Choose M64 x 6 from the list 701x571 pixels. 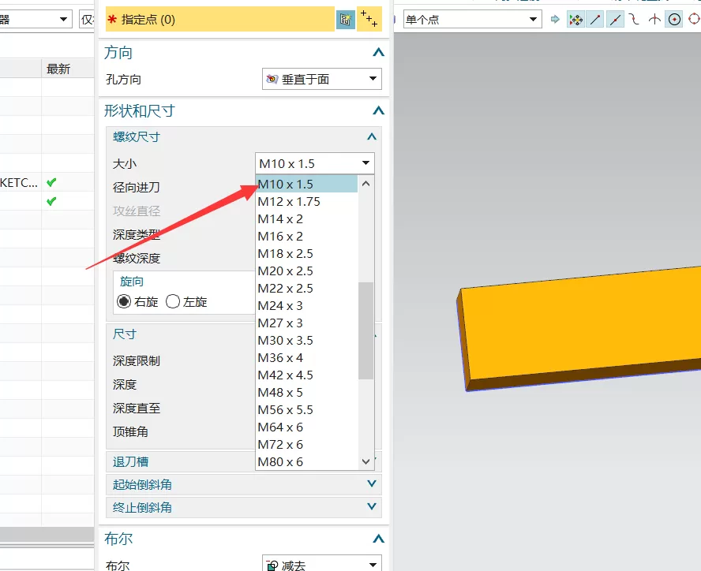306,427
